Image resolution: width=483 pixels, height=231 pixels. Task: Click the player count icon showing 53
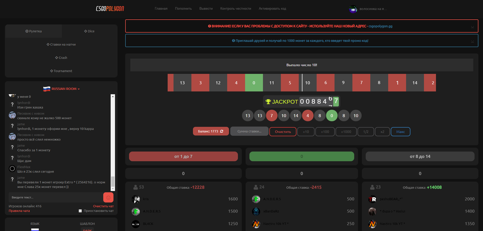point(135,187)
